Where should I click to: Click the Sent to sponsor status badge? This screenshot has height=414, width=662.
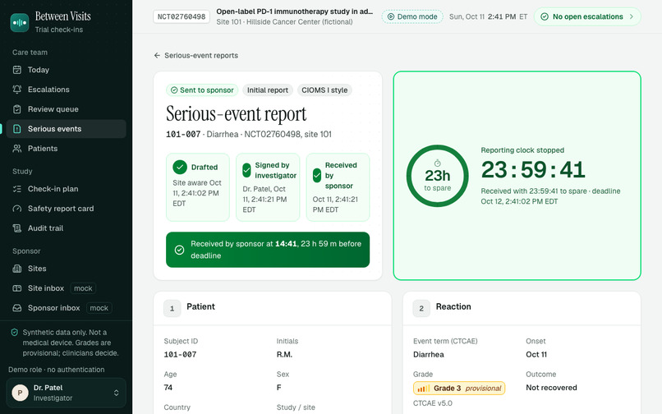[x=202, y=90]
